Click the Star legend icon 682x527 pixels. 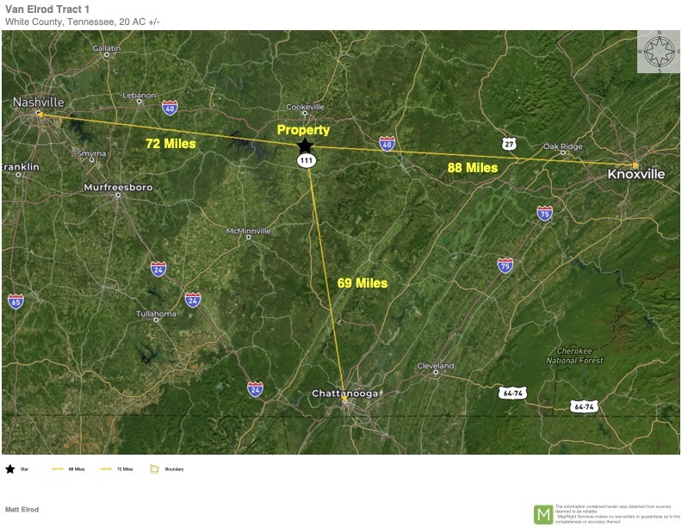(x=10, y=468)
